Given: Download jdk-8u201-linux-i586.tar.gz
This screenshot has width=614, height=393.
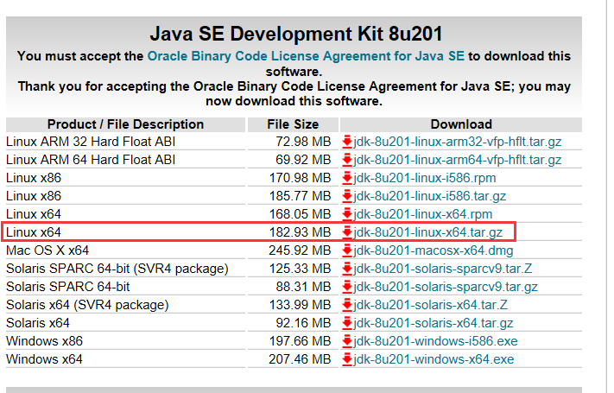Looking at the screenshot, I should [x=429, y=196].
